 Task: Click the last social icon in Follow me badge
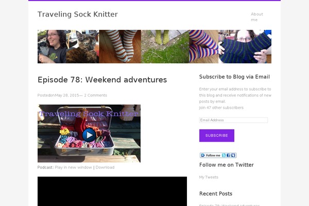tap(233, 156)
